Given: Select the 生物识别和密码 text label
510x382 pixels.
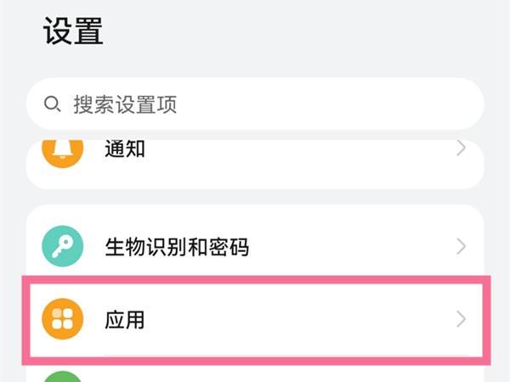Looking at the screenshot, I should tap(176, 247).
